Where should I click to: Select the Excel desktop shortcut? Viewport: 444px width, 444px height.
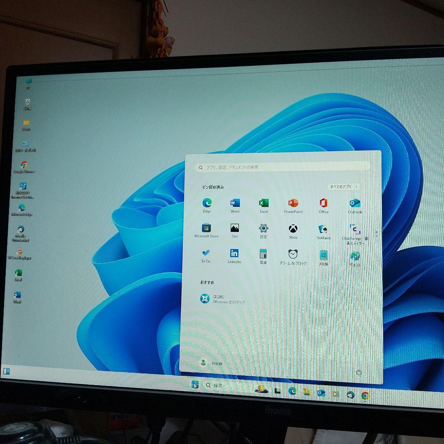tap(18, 275)
